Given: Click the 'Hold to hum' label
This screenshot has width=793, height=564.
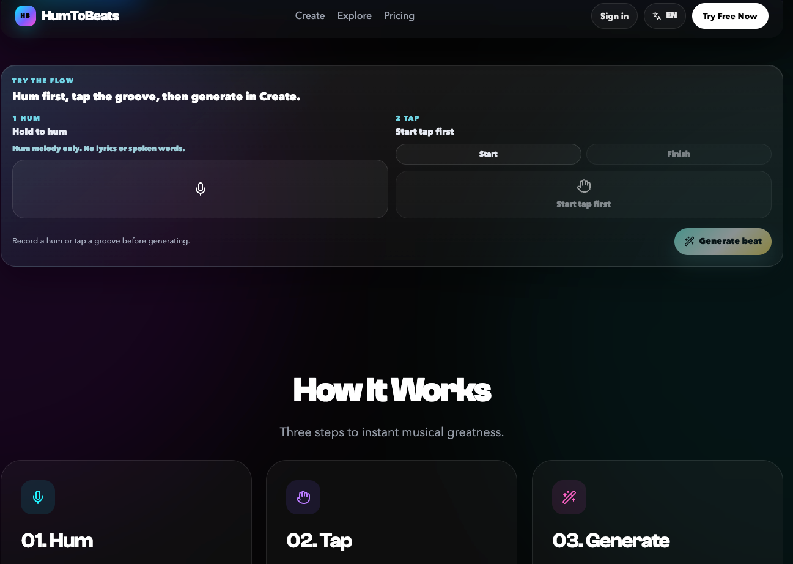Looking at the screenshot, I should (40, 132).
